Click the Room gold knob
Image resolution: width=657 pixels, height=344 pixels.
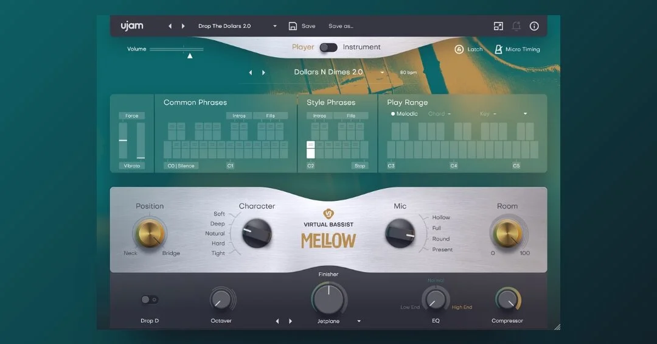pos(507,233)
